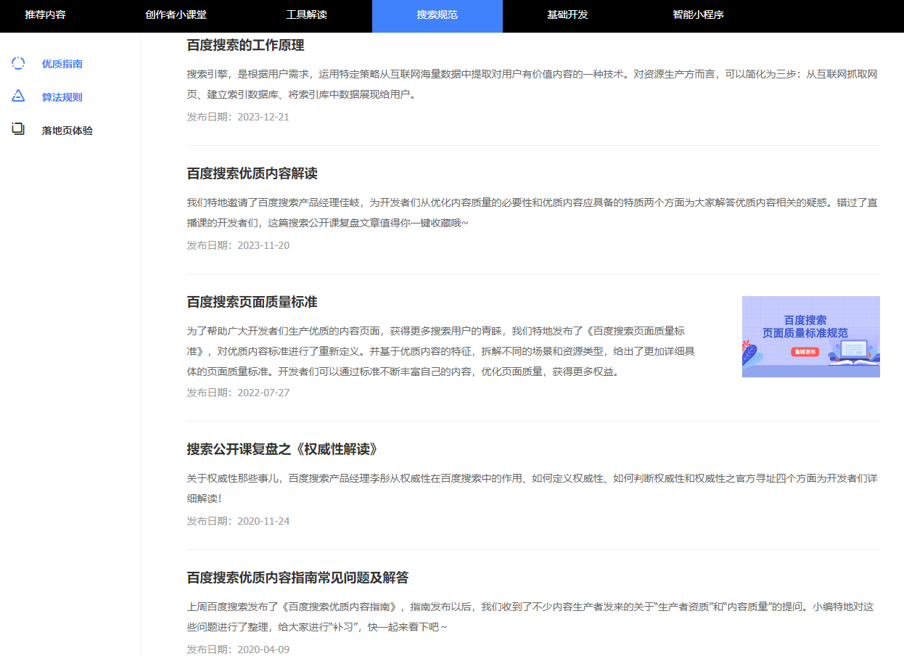The width and height of the screenshot is (904, 656).
Task: Click the description starting 关于权威性那些事儿
Action: [x=533, y=488]
